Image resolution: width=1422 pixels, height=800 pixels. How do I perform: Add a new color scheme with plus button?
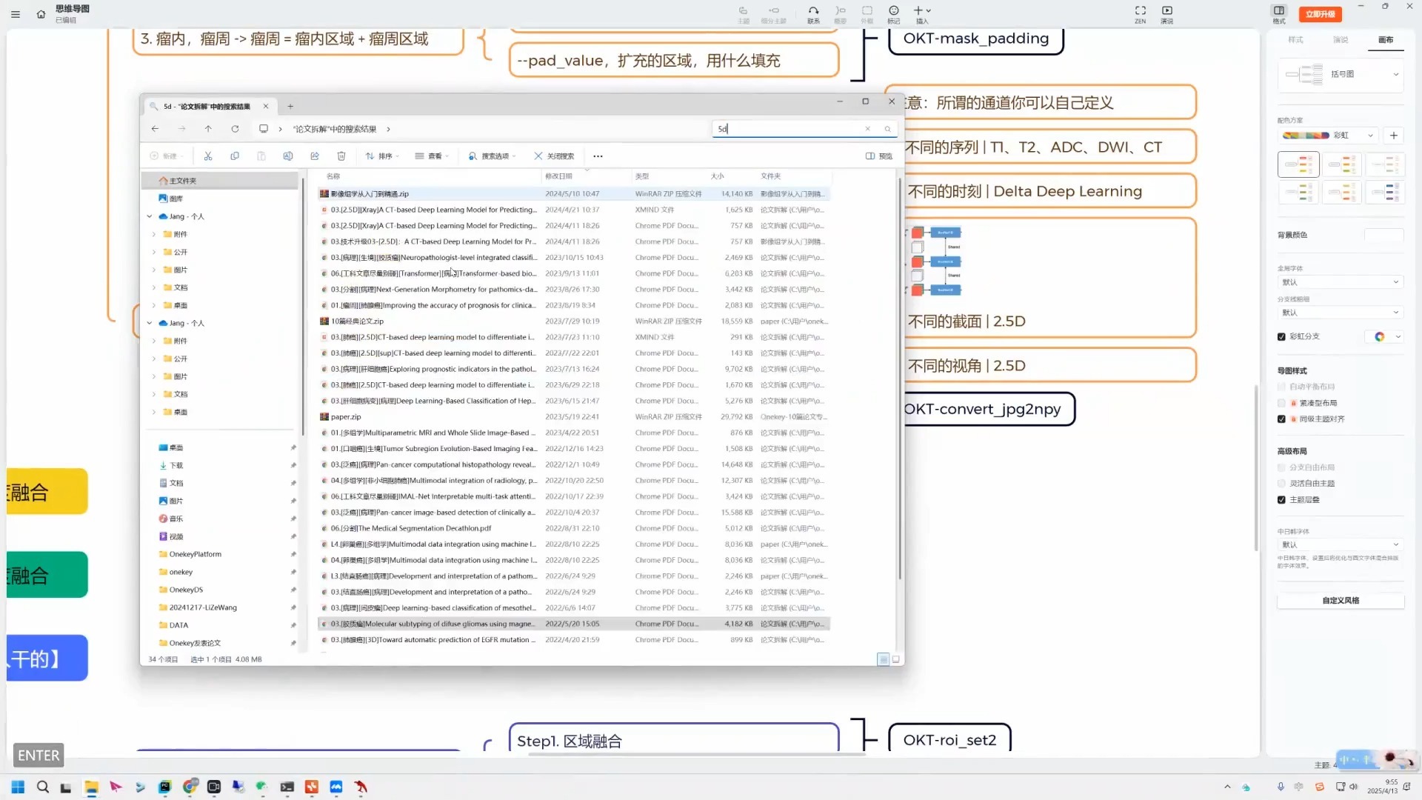1394,136
